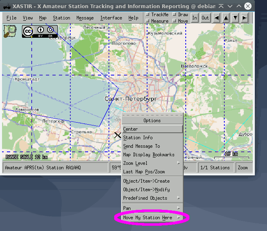Image resolution: width=267 pixels, height=231 pixels.
Task: Expand the Zoom Level submenu
Action: tap(152, 163)
